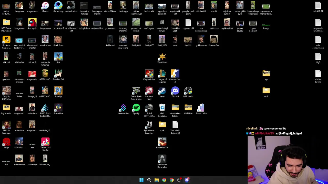The height and width of the screenshot is (184, 328).
Task: Launch PlateUp! from the desktop
Action: (58, 93)
